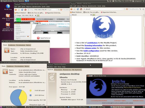Image resolution: width=145 pixels, height=108 pixels.
Task: Click the search magnifier in the DuckDuckGo box
Action: (x=140, y=9)
